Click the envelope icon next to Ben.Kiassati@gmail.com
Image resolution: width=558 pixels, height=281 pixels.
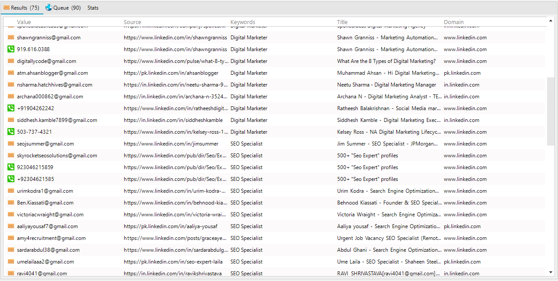[11, 203]
